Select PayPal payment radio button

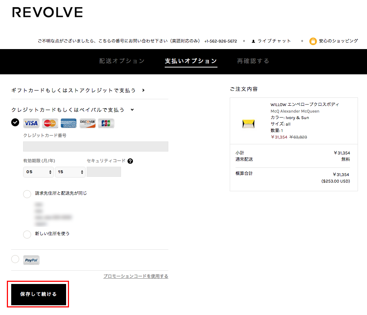[x=15, y=259]
